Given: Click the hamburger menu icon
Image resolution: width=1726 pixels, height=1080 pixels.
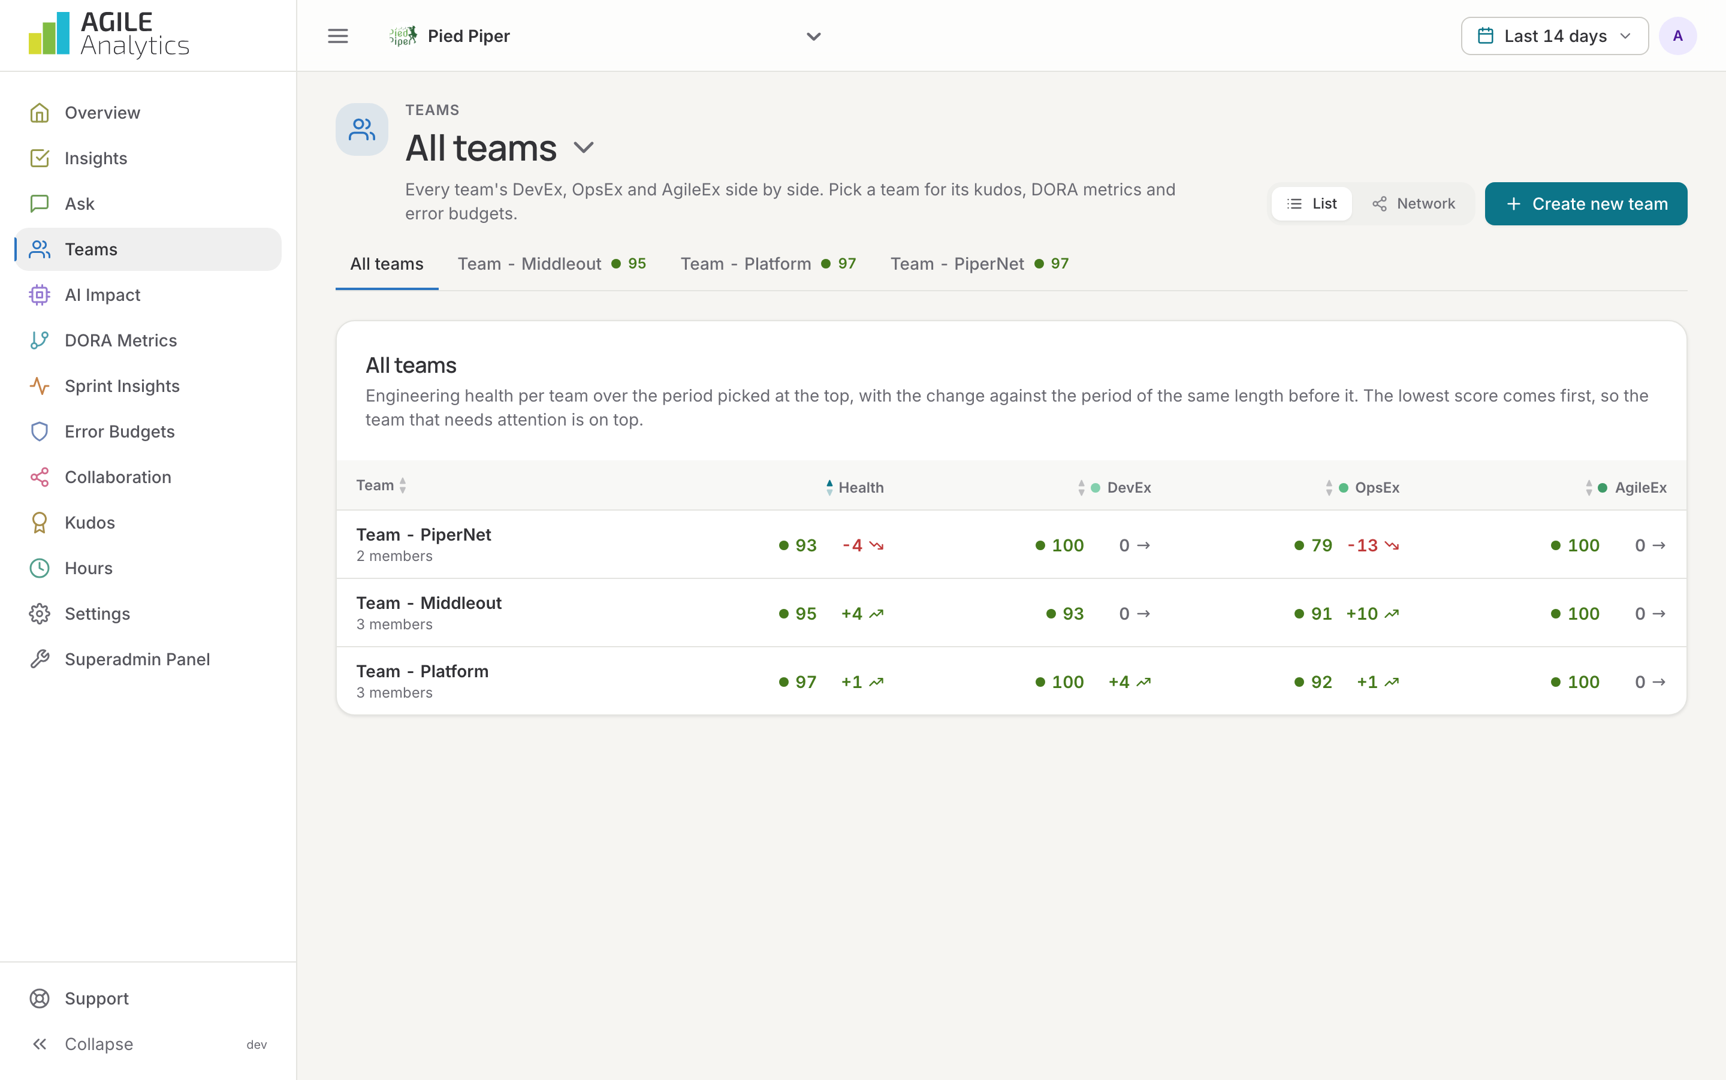Looking at the screenshot, I should point(338,36).
